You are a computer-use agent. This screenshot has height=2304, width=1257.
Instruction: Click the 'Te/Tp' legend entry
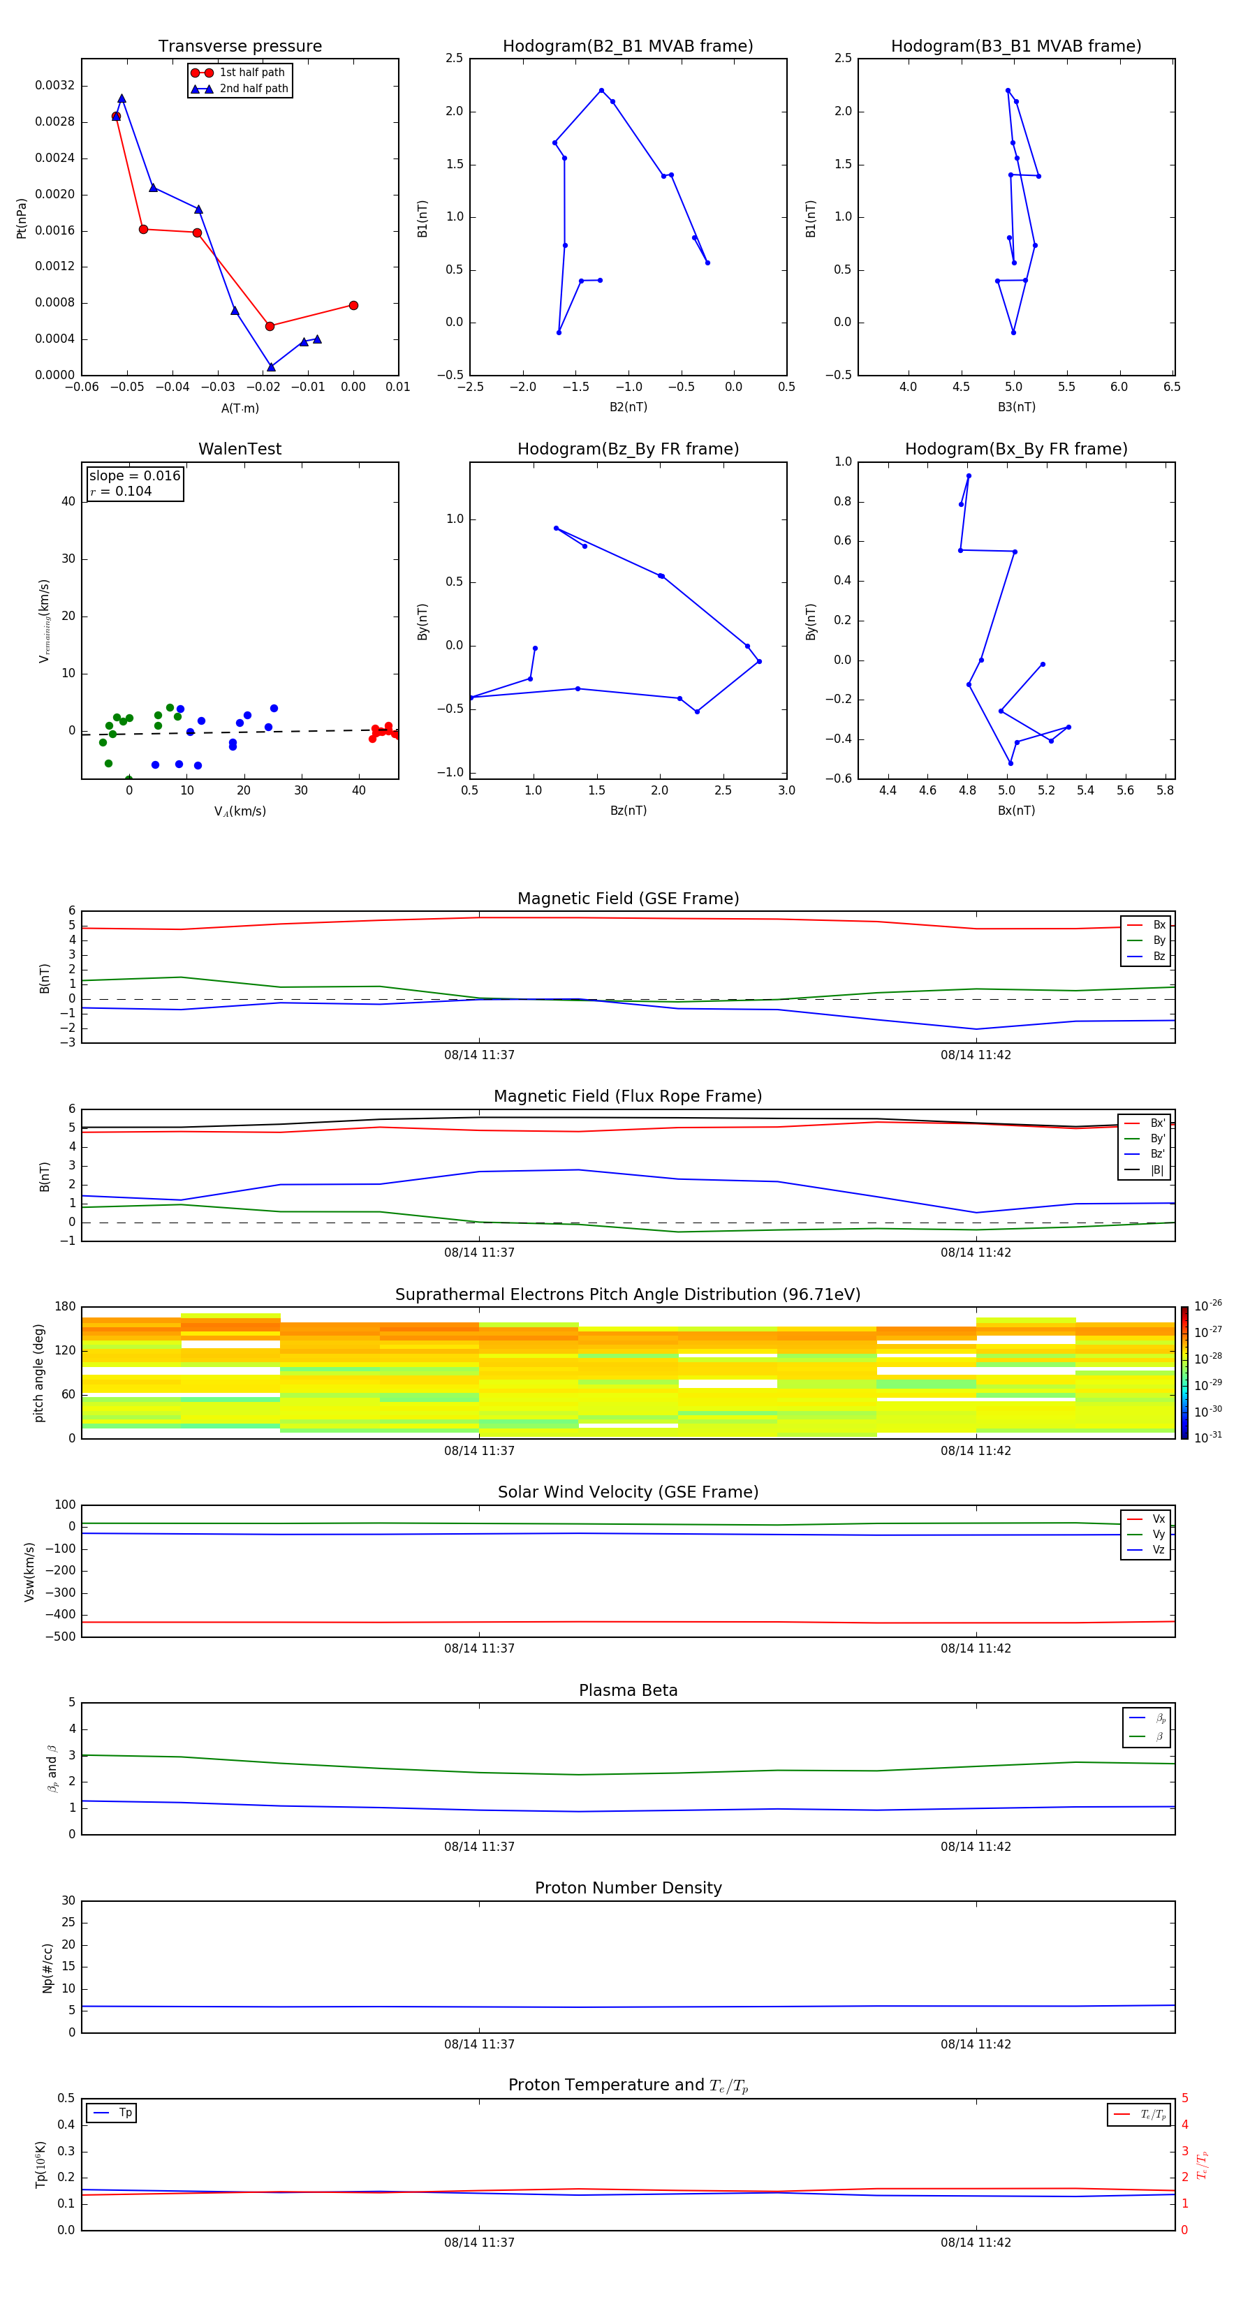(1140, 2114)
